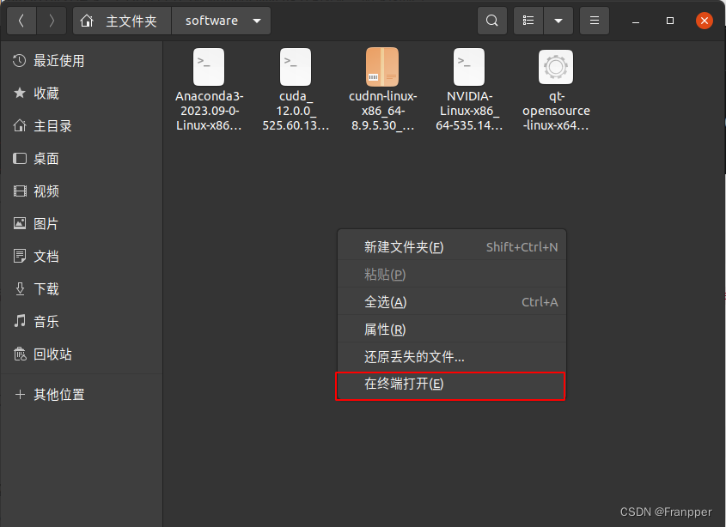Click the trash icon beside 回收站

tap(20, 354)
